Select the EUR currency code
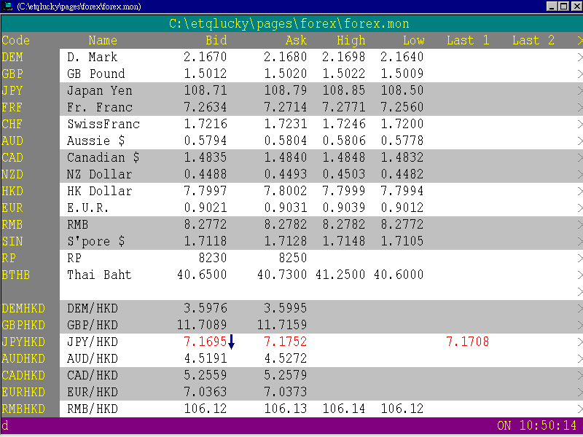The width and height of the screenshot is (583, 437). [12, 208]
